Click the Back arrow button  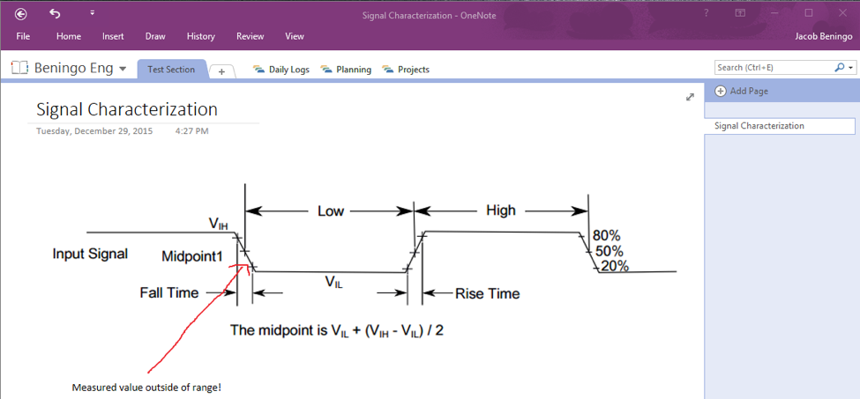(21, 13)
